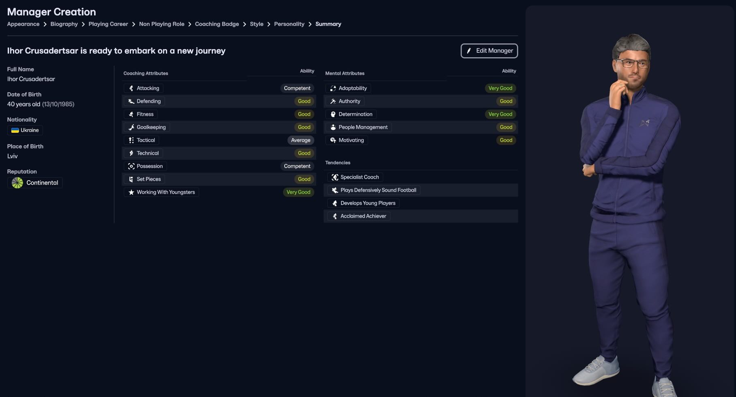Switch to the Coaching Badge step
The width and height of the screenshot is (736, 397).
tap(217, 24)
